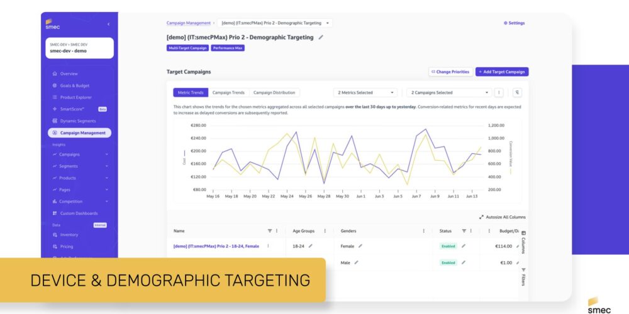Open the Age Groups column menu
Viewport: 629px width, 314px height.
pyautogui.click(x=325, y=231)
